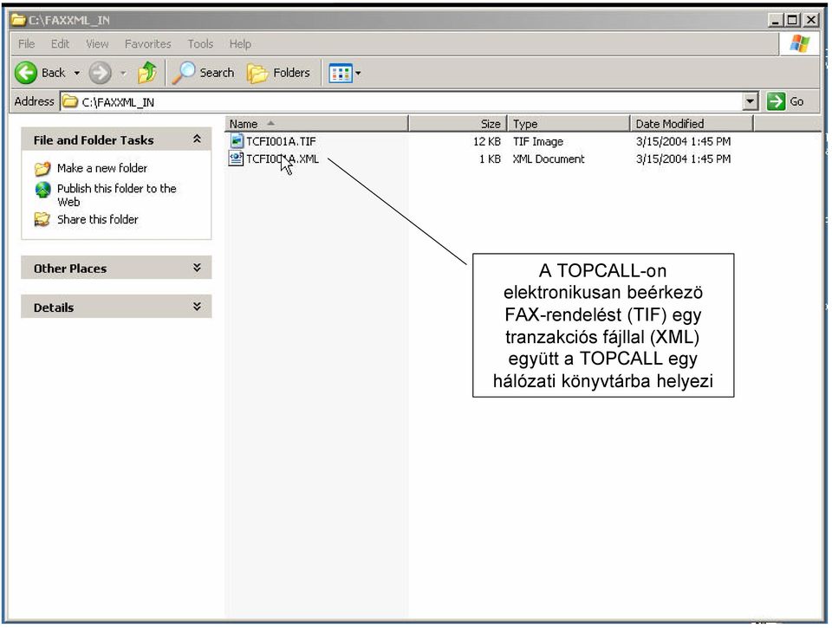The image size is (832, 628).
Task: Click the Windows flag logo
Action: [800, 44]
